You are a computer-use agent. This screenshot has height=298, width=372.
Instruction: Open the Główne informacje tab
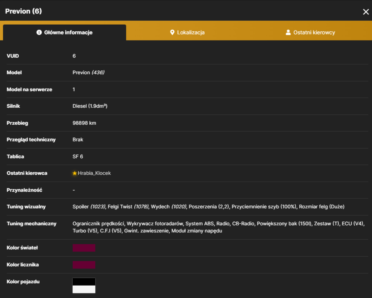(x=64, y=33)
